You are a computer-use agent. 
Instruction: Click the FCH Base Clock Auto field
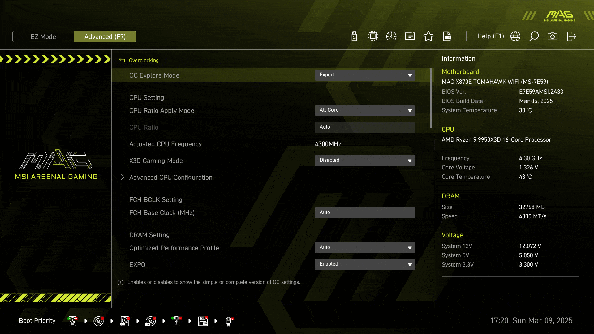(x=365, y=212)
